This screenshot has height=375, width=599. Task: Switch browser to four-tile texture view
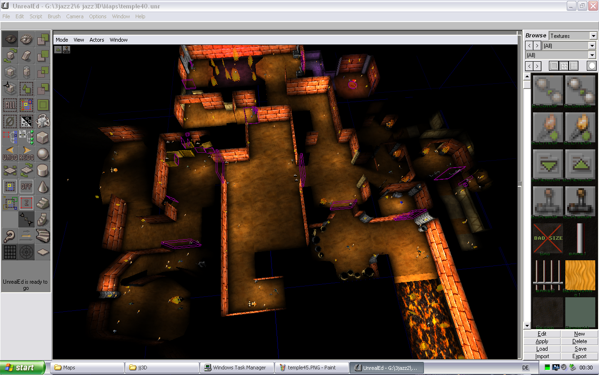point(564,66)
